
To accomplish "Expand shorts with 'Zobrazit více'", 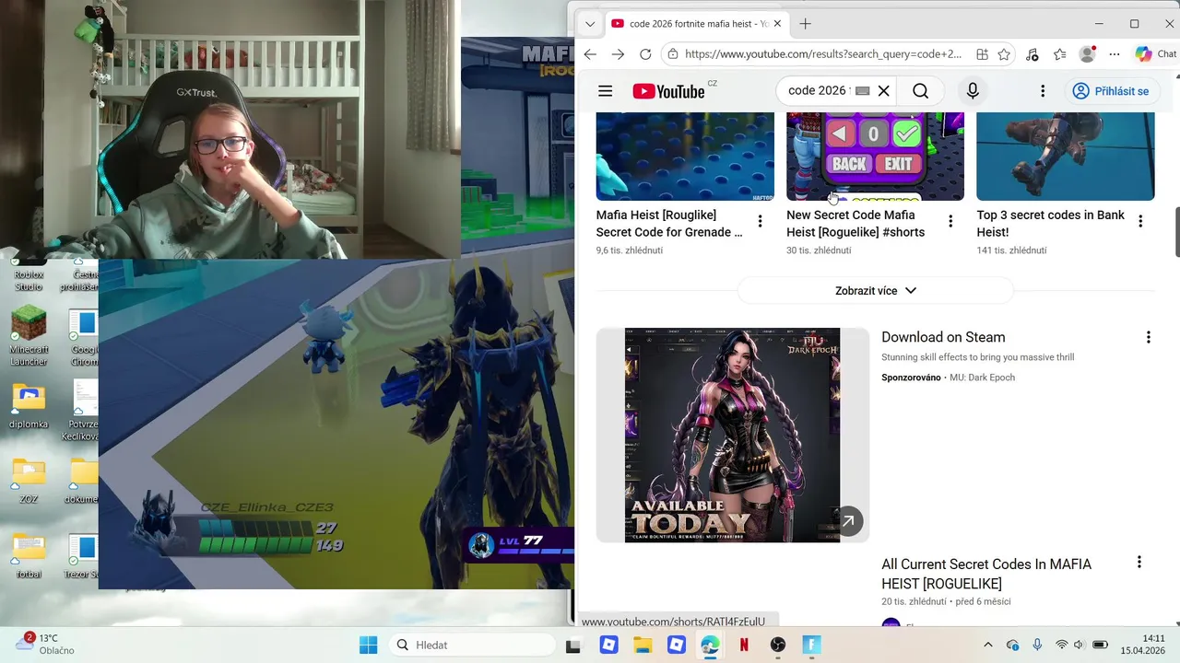I will click(x=875, y=291).
